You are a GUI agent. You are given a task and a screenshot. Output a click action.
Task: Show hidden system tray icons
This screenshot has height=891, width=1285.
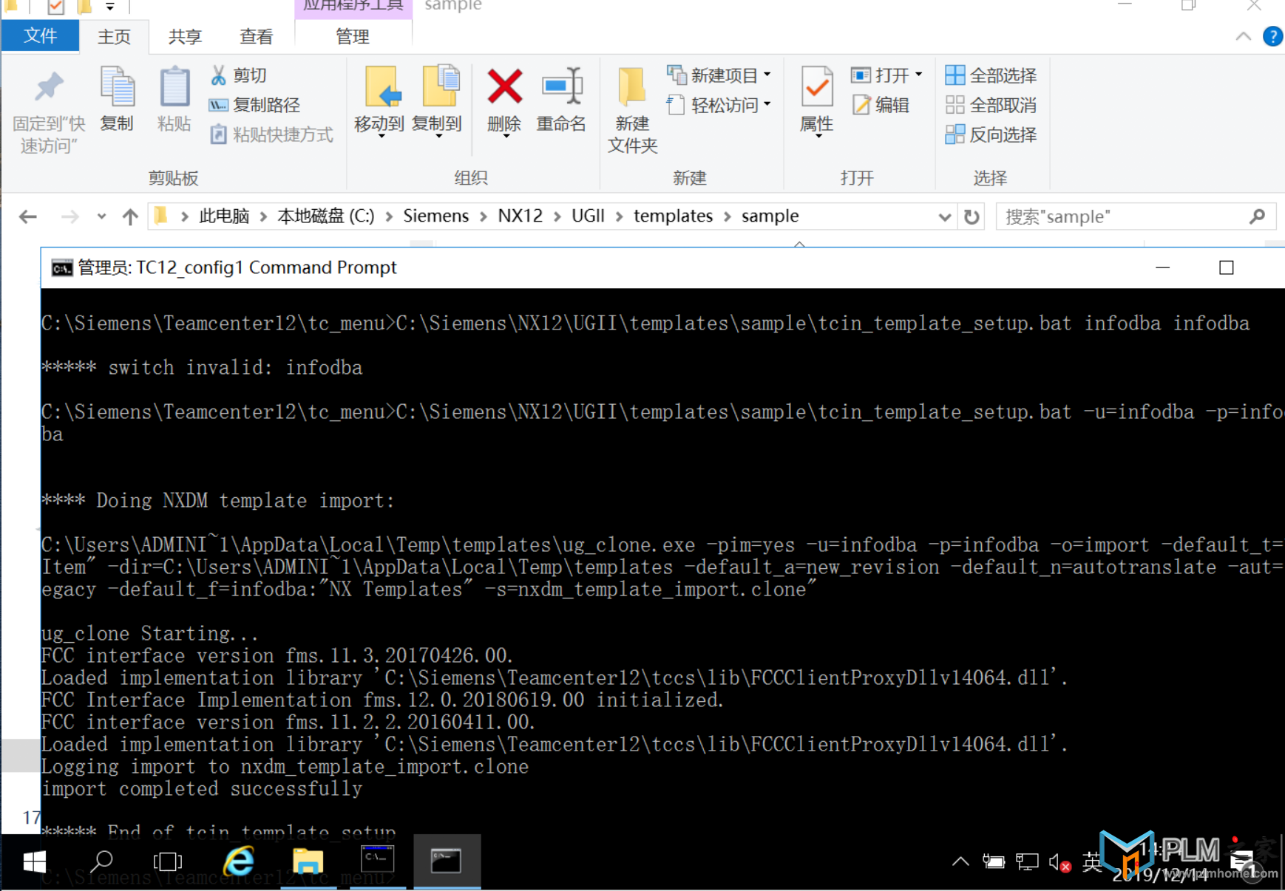(960, 861)
